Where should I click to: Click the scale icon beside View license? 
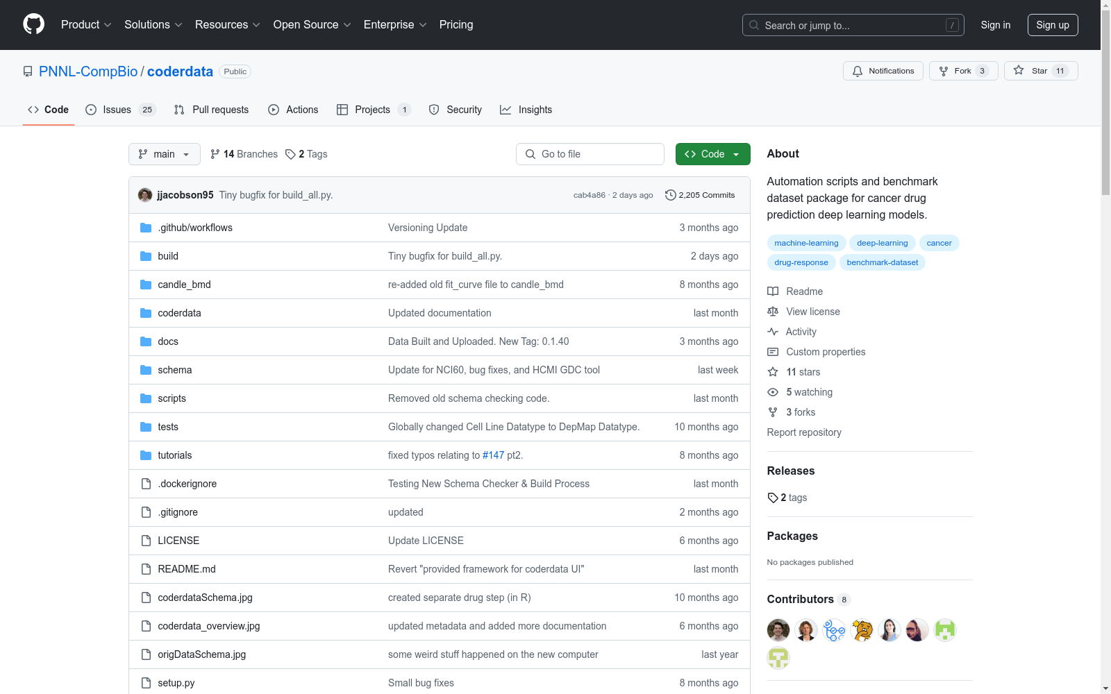[x=773, y=312]
